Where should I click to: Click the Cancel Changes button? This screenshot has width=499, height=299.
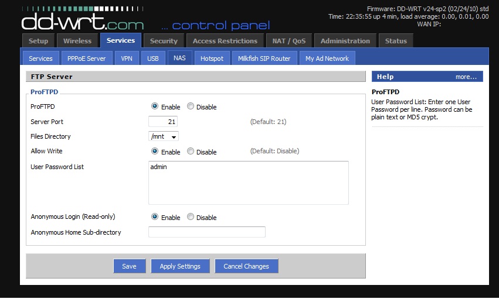coord(246,266)
